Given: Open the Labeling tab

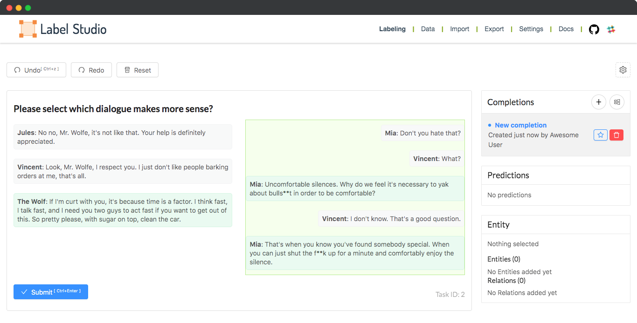Looking at the screenshot, I should click(x=392, y=29).
